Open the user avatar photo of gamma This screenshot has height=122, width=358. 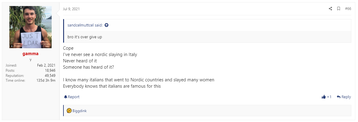click(x=31, y=27)
